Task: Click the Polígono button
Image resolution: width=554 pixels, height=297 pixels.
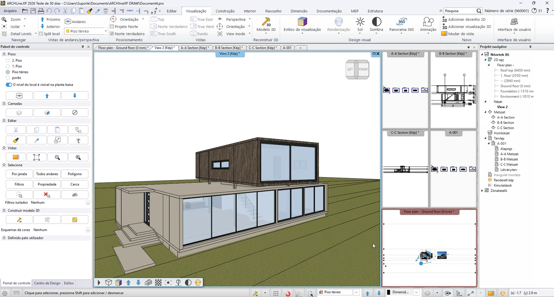Action: pos(75,174)
